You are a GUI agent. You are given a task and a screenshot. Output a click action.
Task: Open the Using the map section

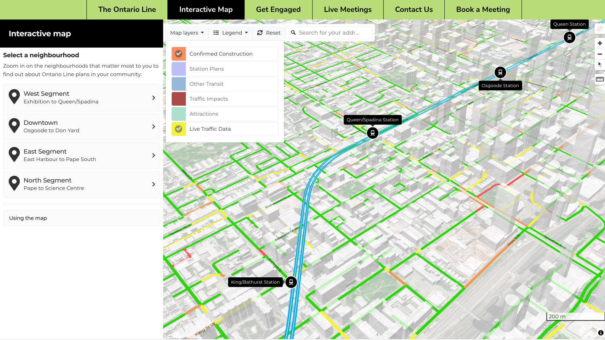tap(81, 218)
